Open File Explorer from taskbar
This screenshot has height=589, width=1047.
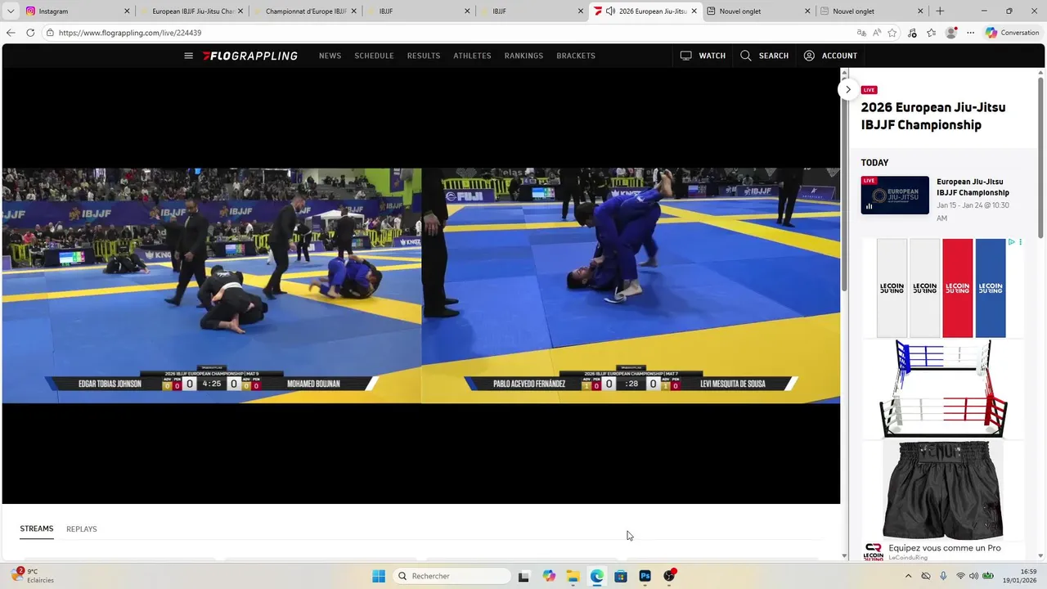tap(573, 576)
